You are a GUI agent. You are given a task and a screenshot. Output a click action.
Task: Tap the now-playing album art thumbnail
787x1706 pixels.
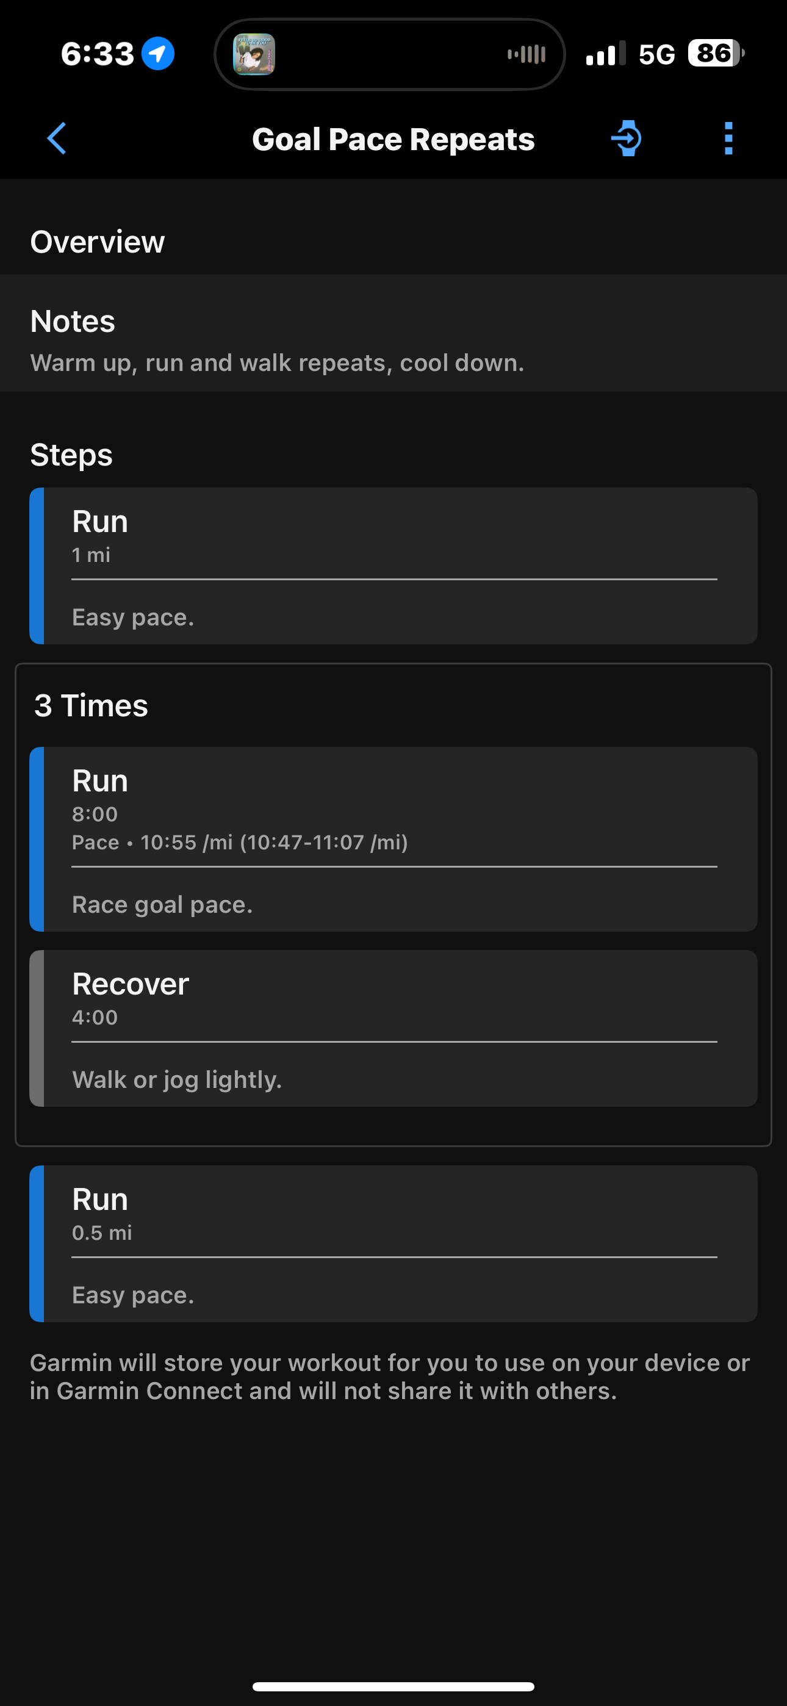(254, 54)
